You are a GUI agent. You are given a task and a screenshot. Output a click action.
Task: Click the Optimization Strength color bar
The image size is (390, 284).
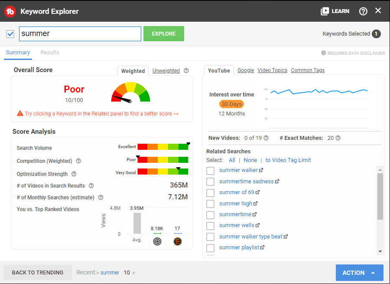click(163, 172)
